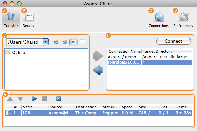
Task: Click the upload right arrow
Action: (98, 56)
